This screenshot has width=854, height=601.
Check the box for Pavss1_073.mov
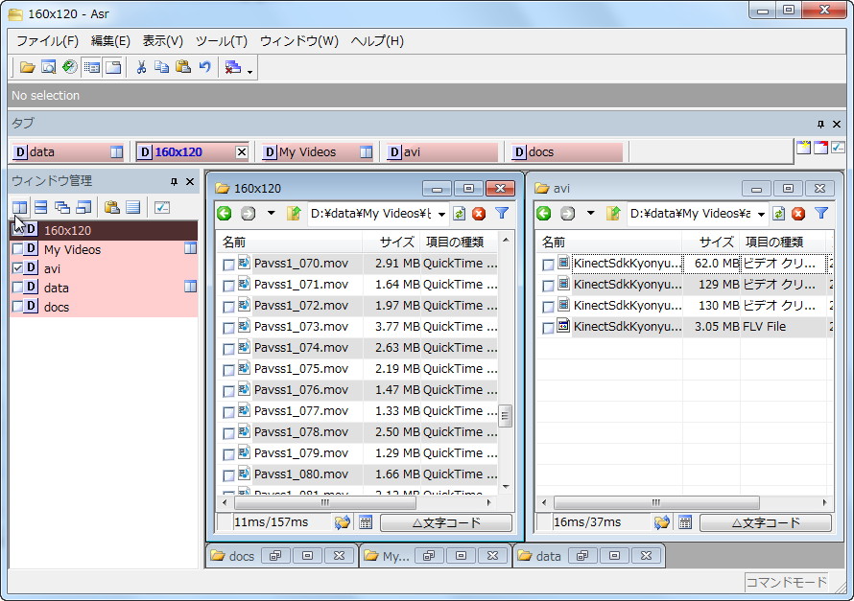(228, 328)
